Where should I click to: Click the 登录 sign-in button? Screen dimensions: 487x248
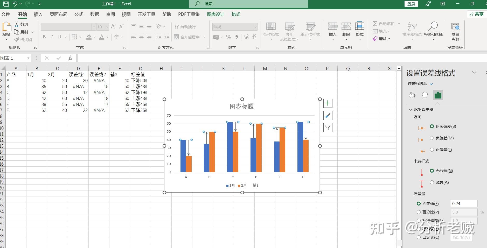tap(411, 4)
